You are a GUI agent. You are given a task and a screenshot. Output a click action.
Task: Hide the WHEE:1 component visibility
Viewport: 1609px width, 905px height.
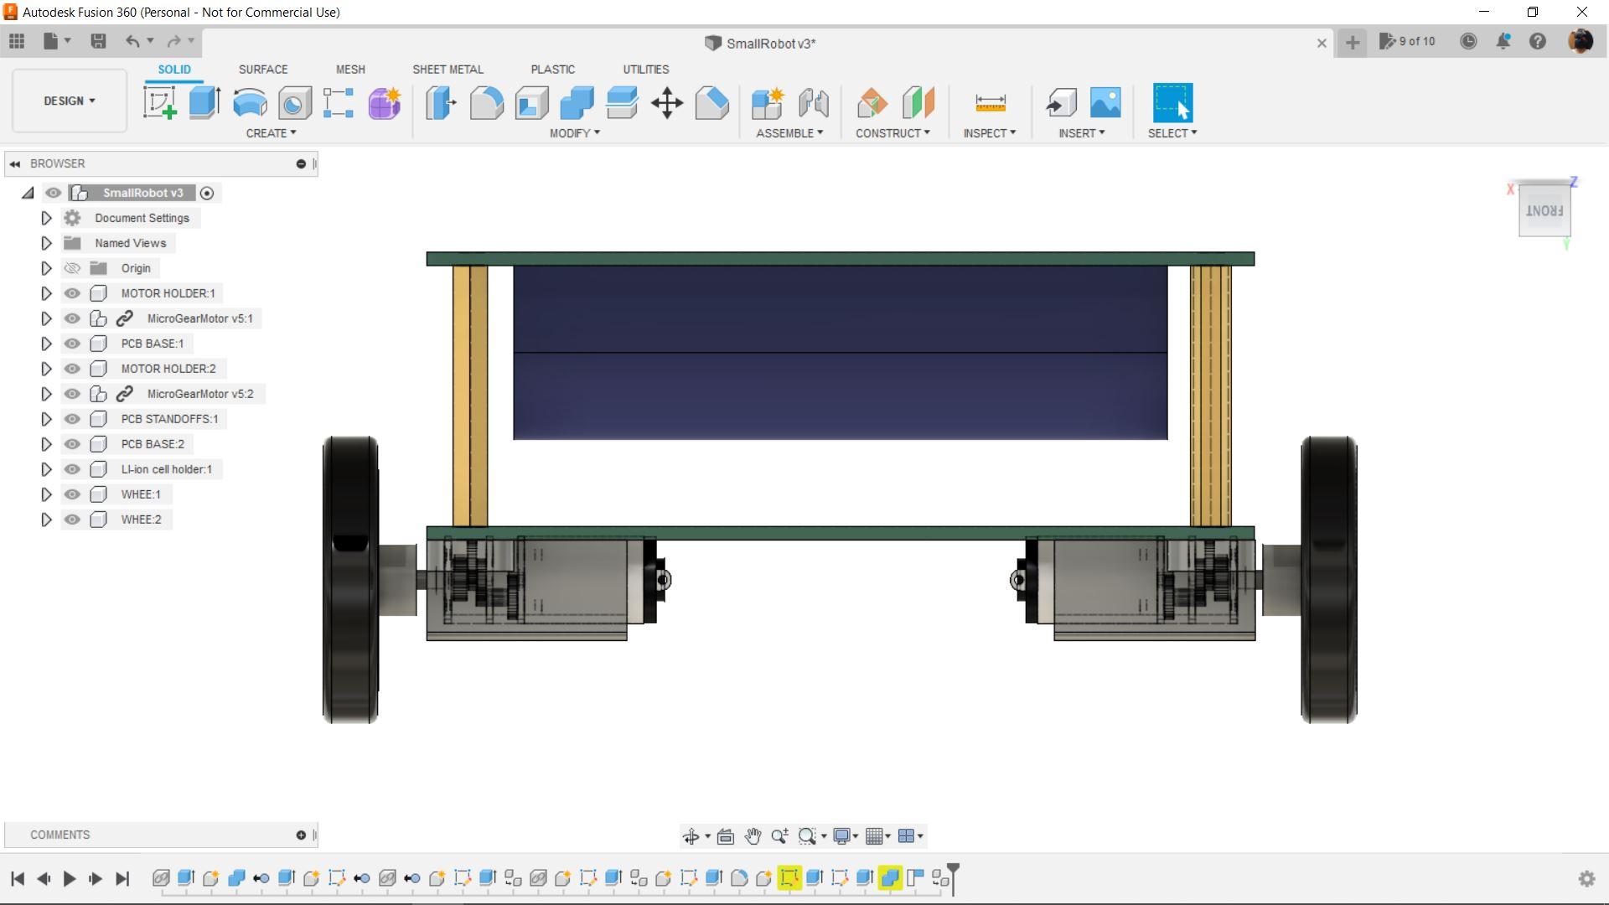tap(72, 494)
